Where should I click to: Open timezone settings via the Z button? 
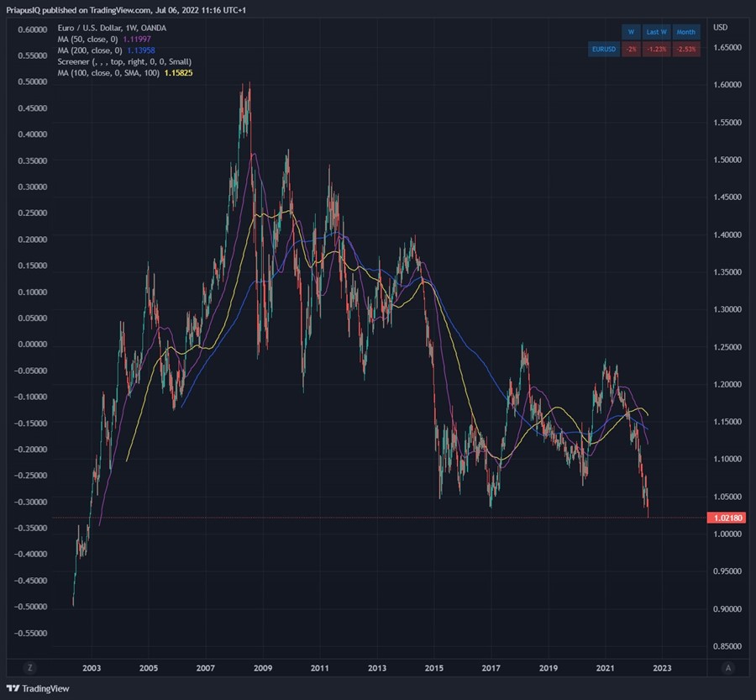coord(29,666)
